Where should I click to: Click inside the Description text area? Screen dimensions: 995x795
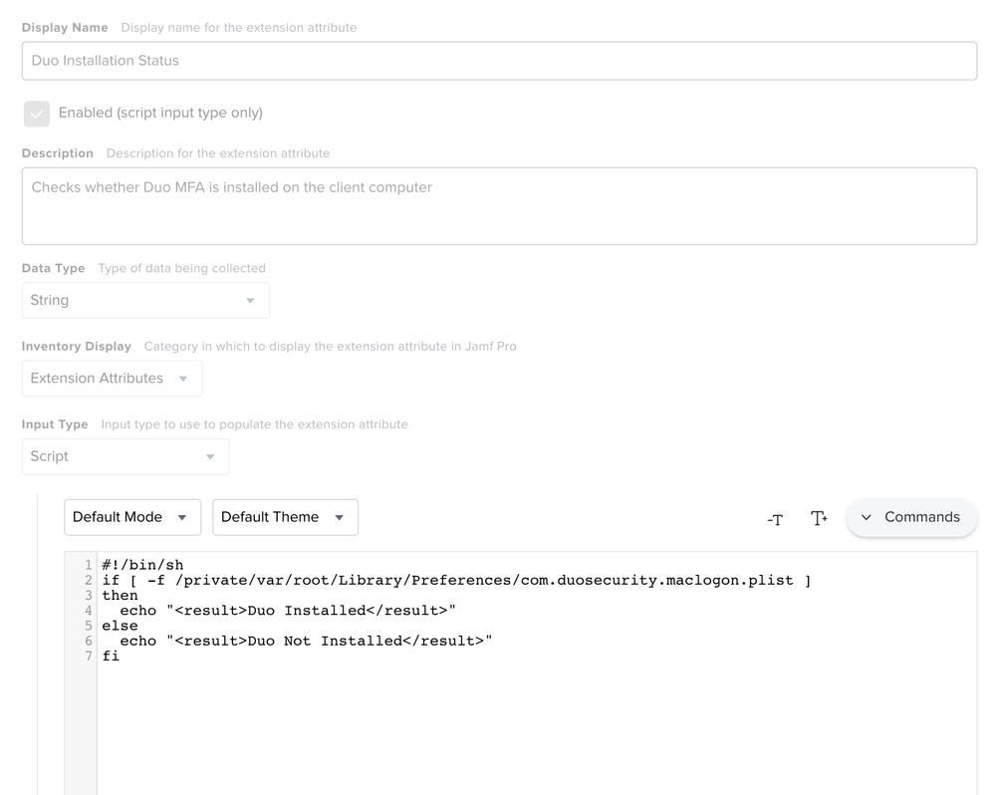[499, 206]
